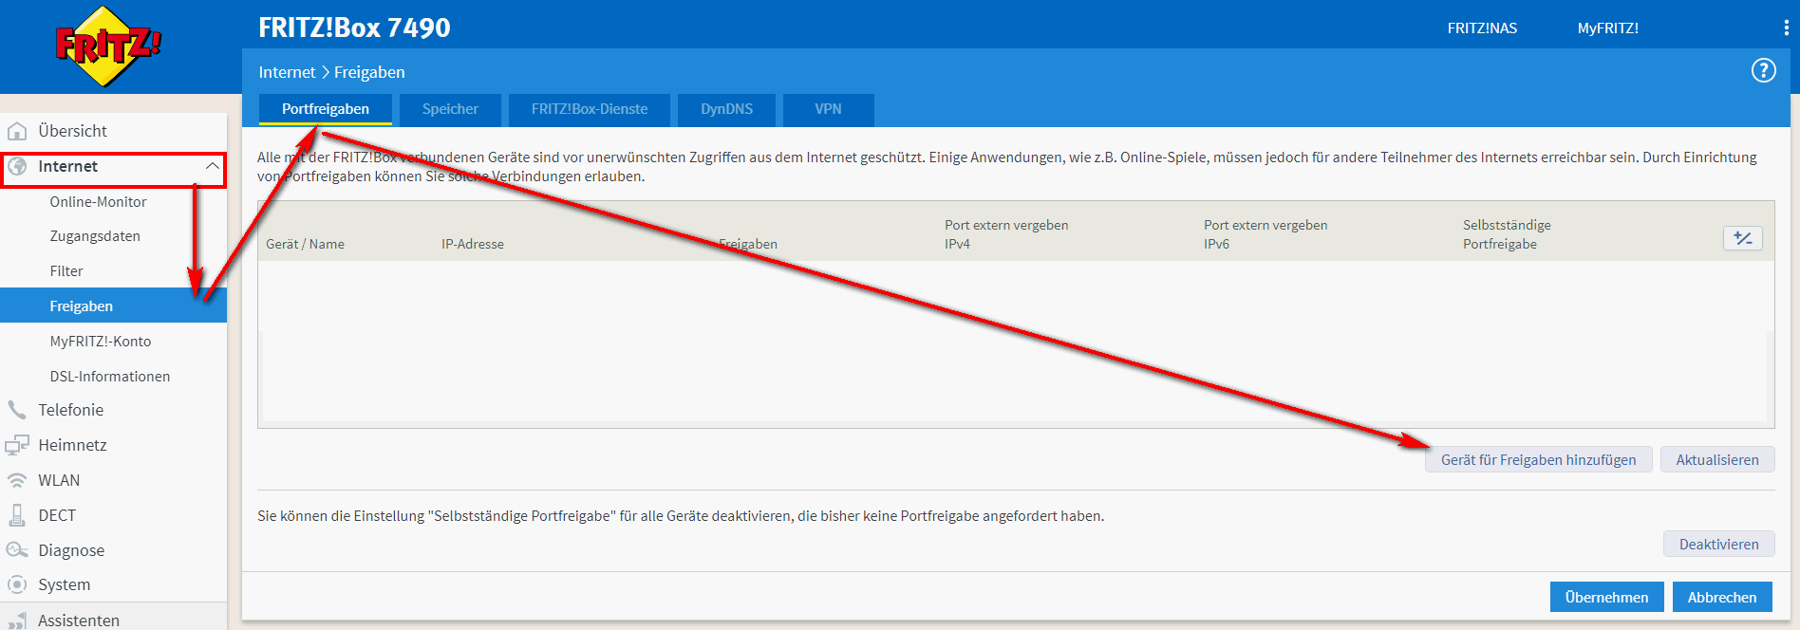Open the FRITZ!NAS link
The width and height of the screenshot is (1800, 630).
click(x=1481, y=28)
